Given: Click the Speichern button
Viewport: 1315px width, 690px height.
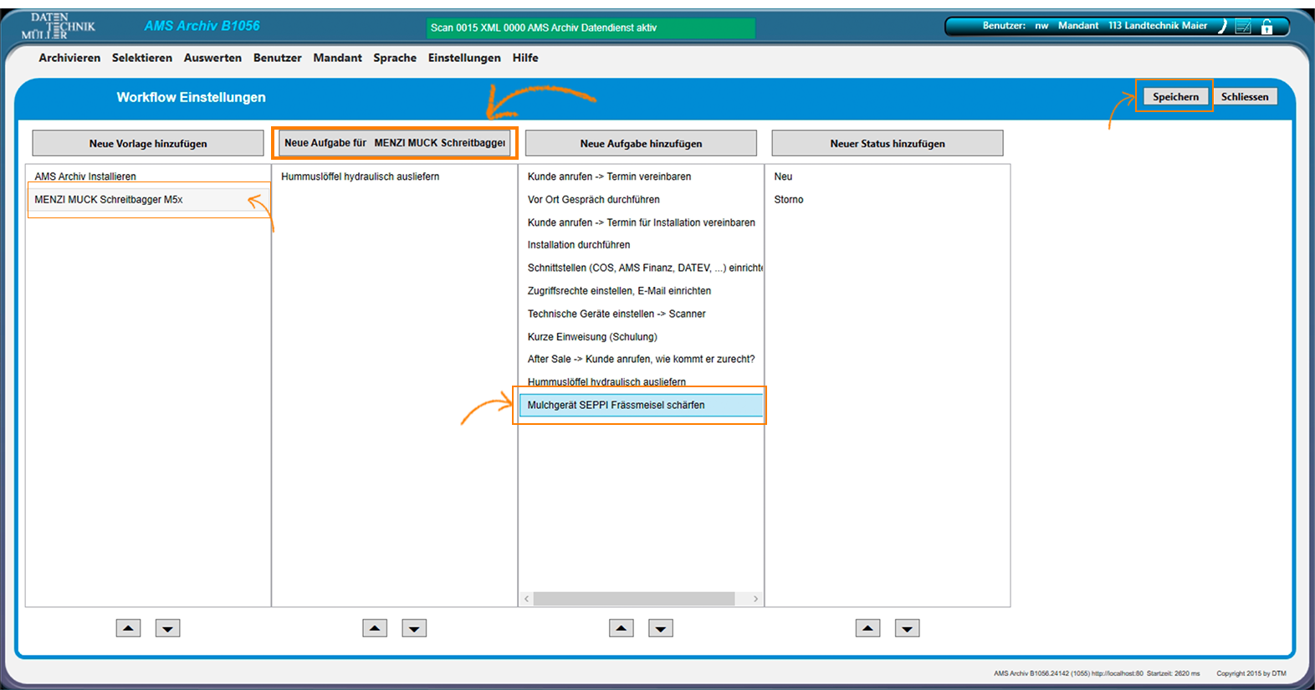Looking at the screenshot, I should tap(1175, 97).
